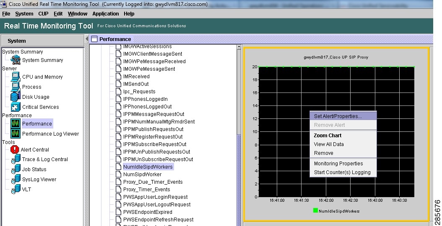
Task: Open the Application menu
Action: (106, 13)
